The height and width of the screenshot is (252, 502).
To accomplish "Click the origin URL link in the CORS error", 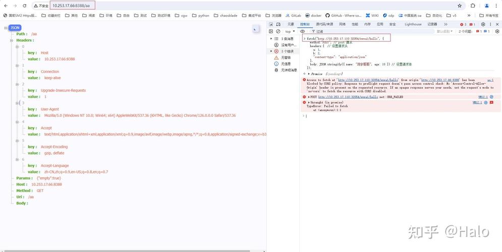I will tap(440, 80).
